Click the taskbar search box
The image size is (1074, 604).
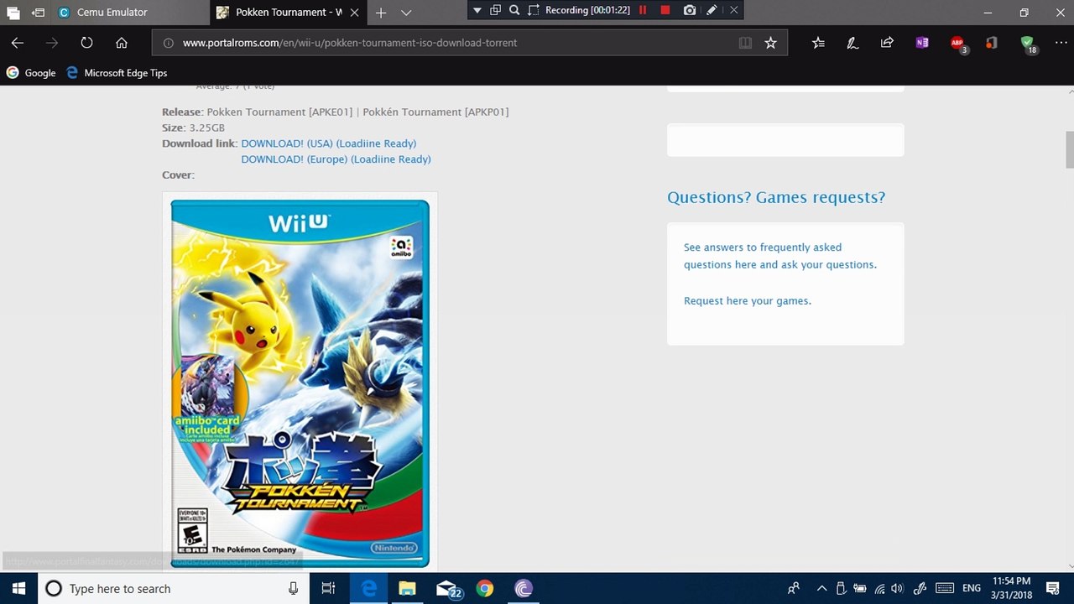tap(175, 589)
